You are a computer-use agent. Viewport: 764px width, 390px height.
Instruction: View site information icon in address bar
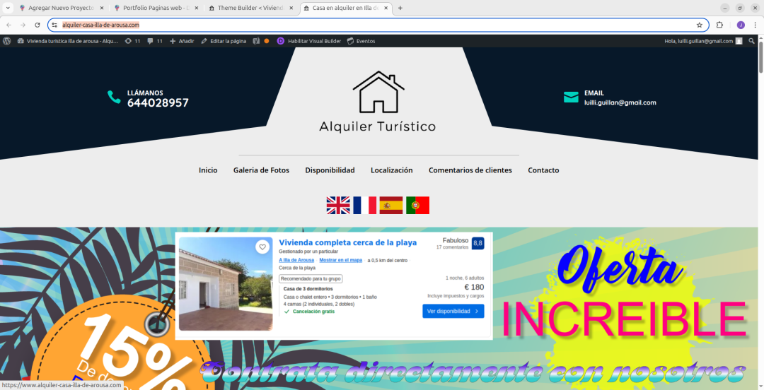point(54,25)
